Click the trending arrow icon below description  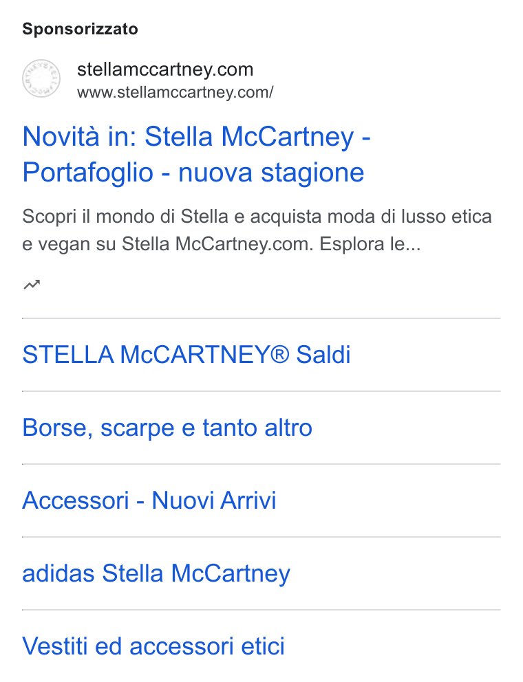coord(32,285)
